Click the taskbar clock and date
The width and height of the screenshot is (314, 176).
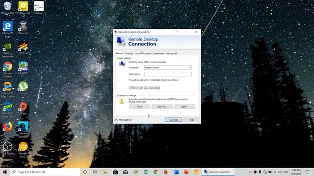pyautogui.click(x=296, y=172)
